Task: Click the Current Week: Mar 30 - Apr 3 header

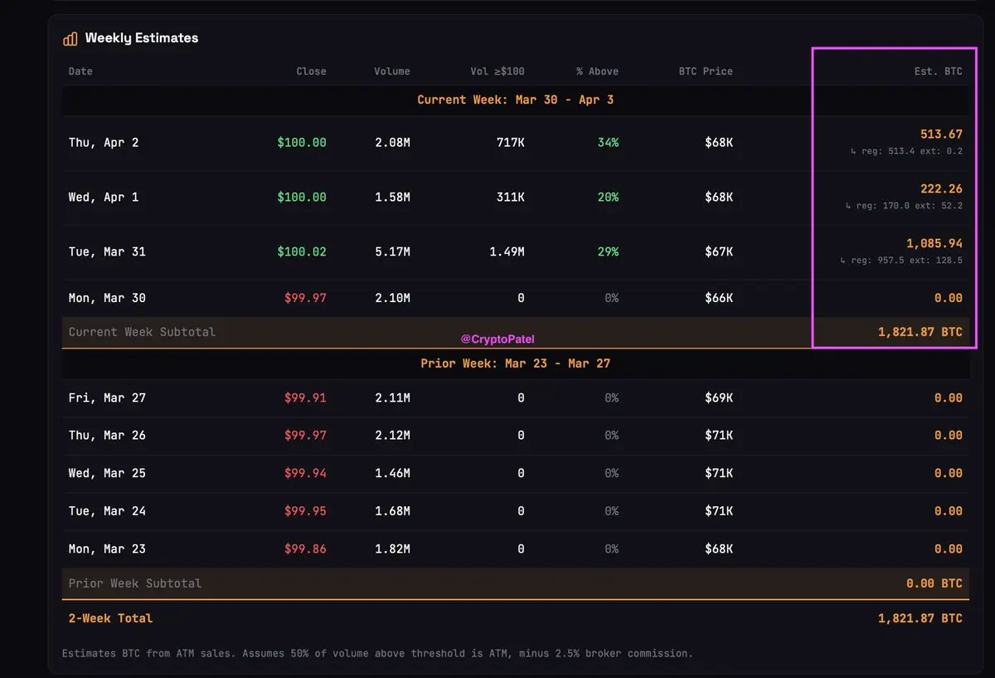Action: point(515,100)
